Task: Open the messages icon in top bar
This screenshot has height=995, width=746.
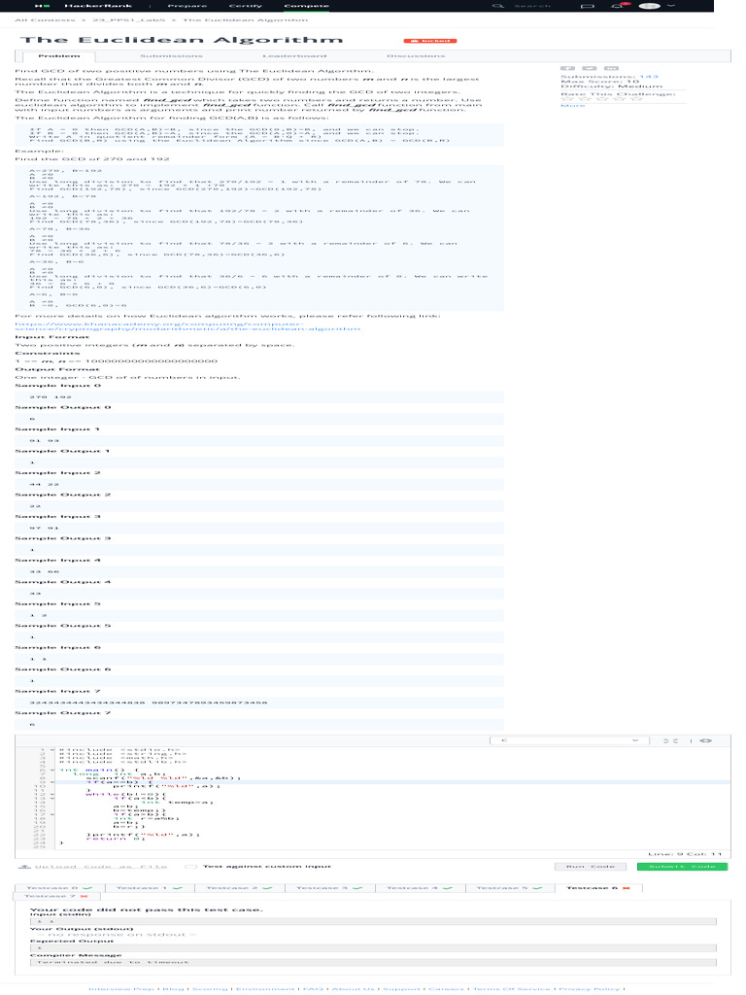Action: [x=588, y=6]
